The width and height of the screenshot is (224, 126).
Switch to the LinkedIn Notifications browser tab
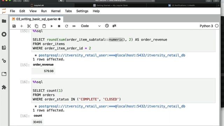click(x=181, y=5)
